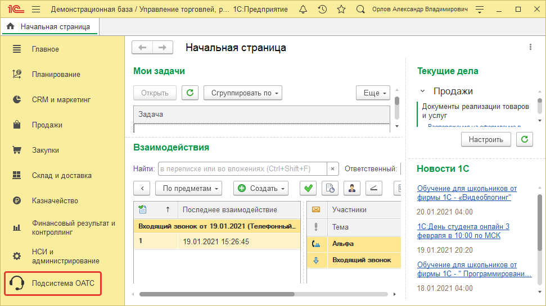Switch to Начальная страница tab
The width and height of the screenshot is (546, 306).
[49, 26]
